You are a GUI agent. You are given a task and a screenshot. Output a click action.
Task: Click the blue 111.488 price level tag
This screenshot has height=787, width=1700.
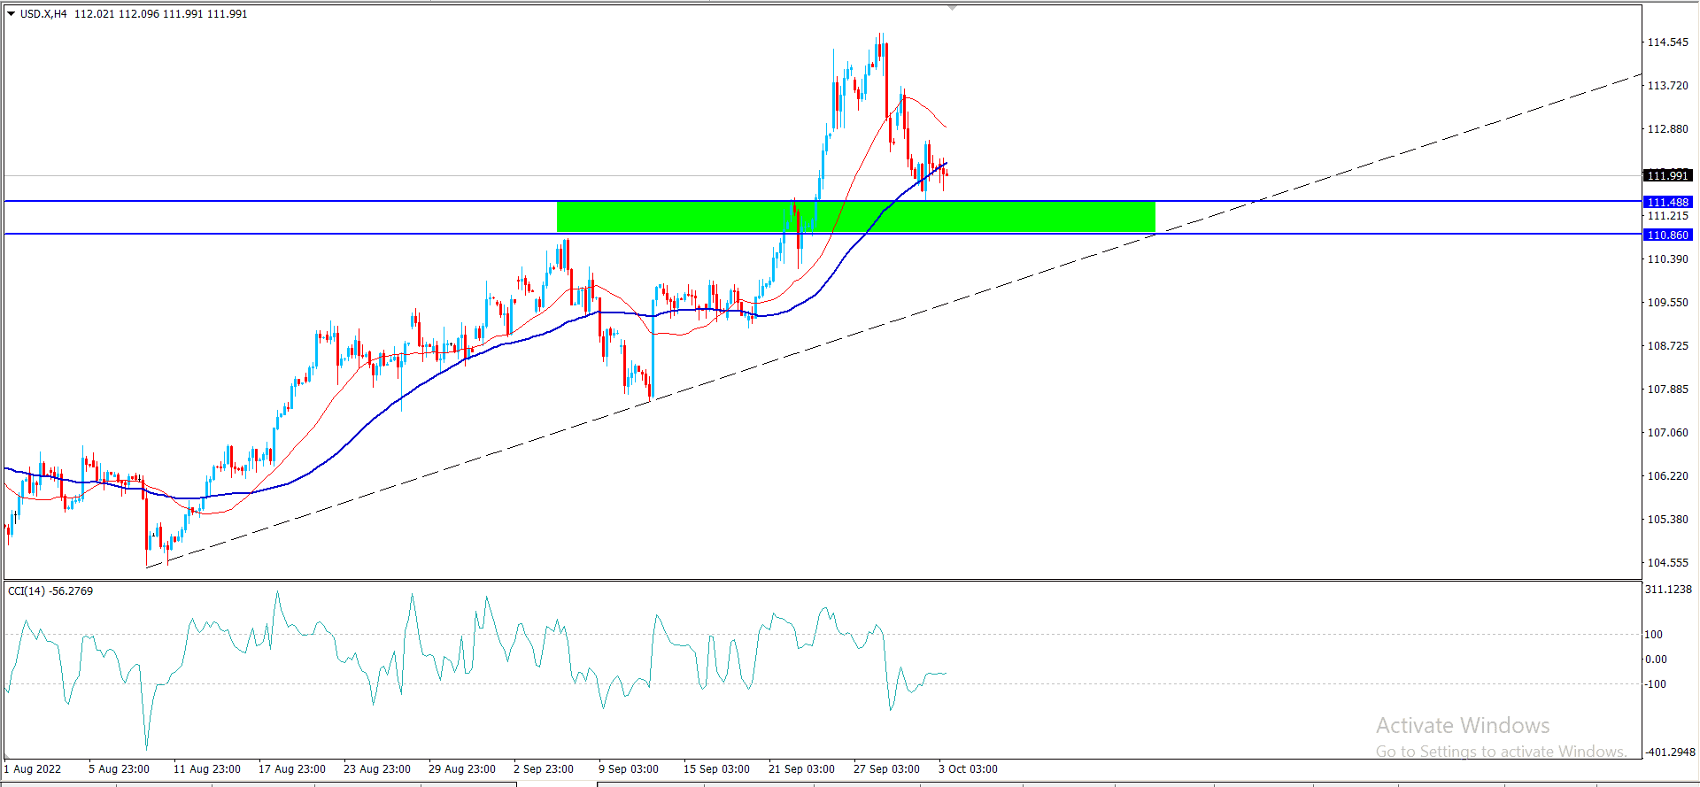click(x=1667, y=203)
